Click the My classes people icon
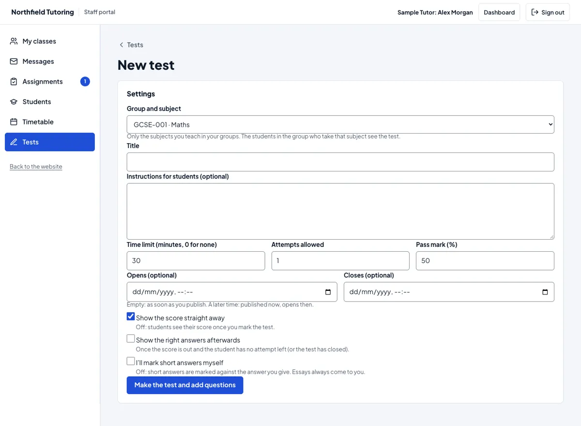The width and height of the screenshot is (581, 426). [x=14, y=41]
